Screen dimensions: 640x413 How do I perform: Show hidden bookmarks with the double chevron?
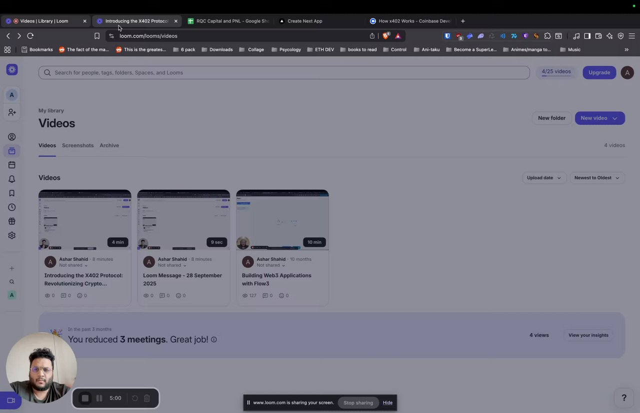626,49
